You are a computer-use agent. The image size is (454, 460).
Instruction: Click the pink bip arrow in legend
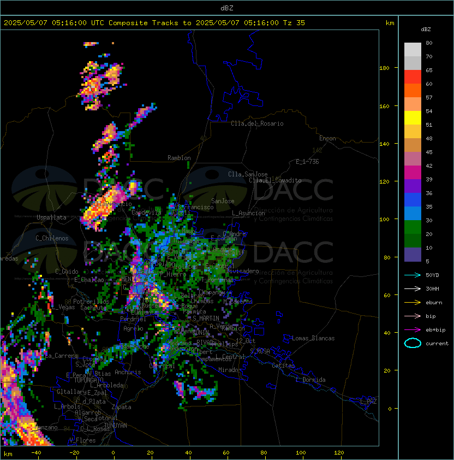(413, 316)
